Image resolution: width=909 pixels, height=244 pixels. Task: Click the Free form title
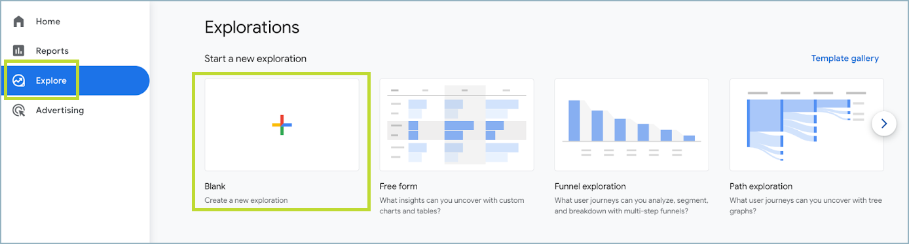click(398, 186)
